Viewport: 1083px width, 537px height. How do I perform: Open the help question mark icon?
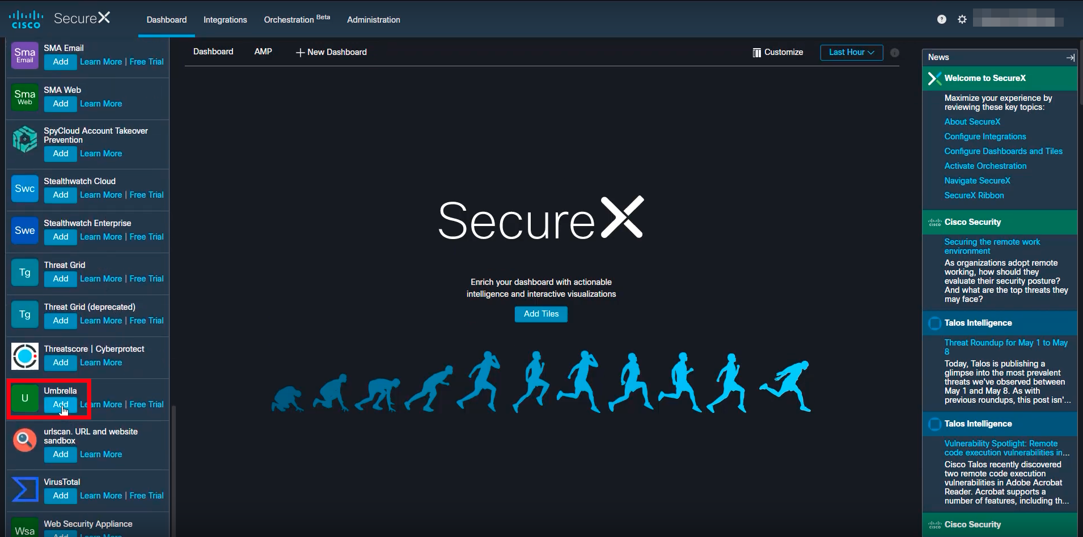pos(941,19)
